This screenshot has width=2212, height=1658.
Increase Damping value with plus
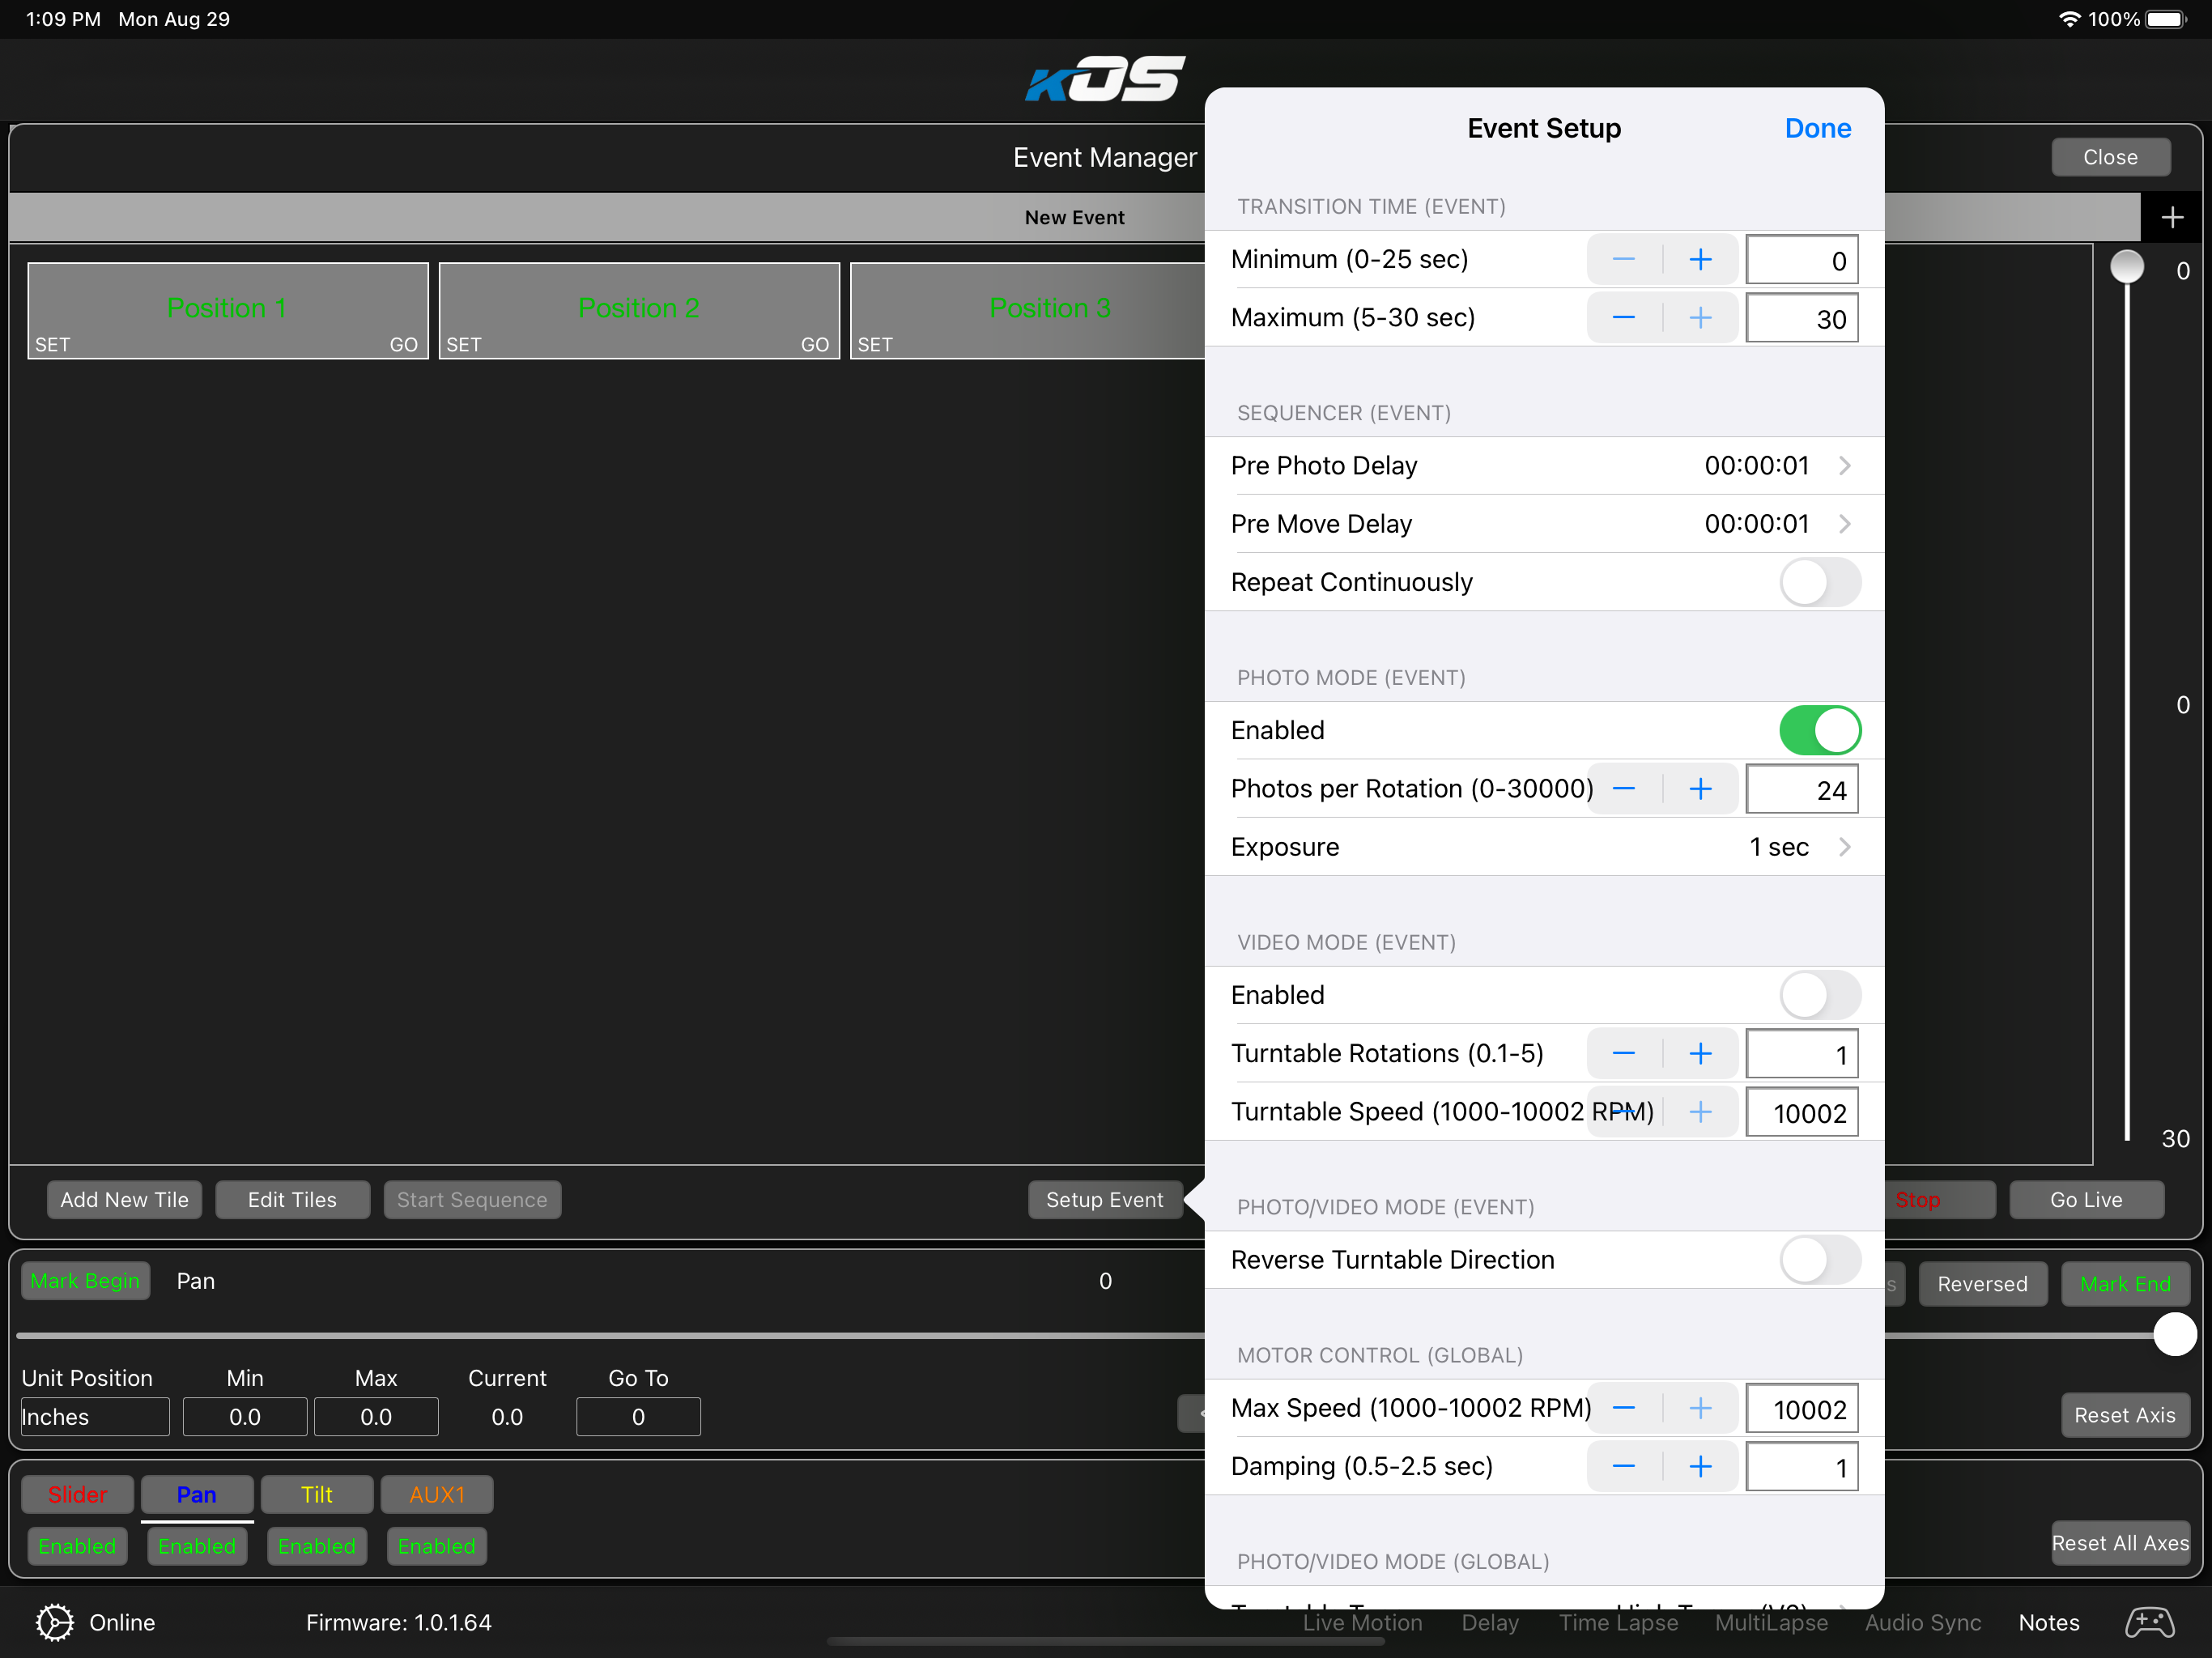(1700, 1467)
